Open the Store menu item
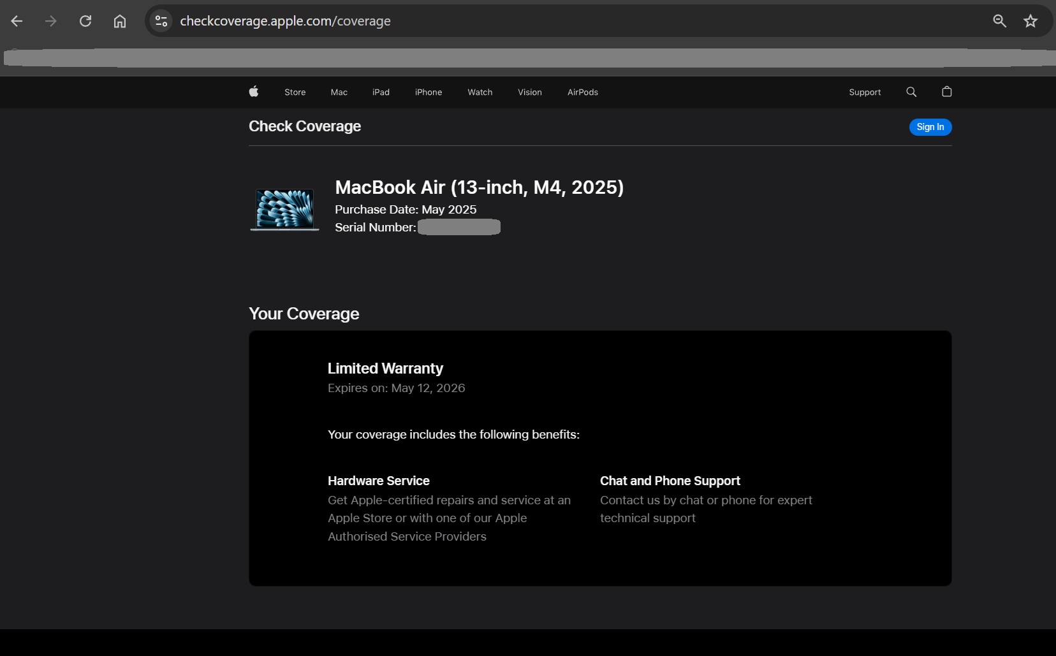 tap(295, 92)
